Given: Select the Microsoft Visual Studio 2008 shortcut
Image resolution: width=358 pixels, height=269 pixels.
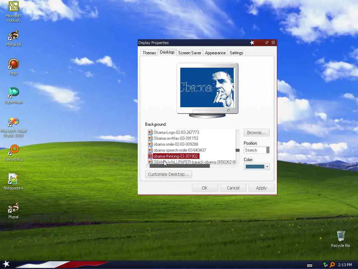Looking at the screenshot, I should (13, 127).
